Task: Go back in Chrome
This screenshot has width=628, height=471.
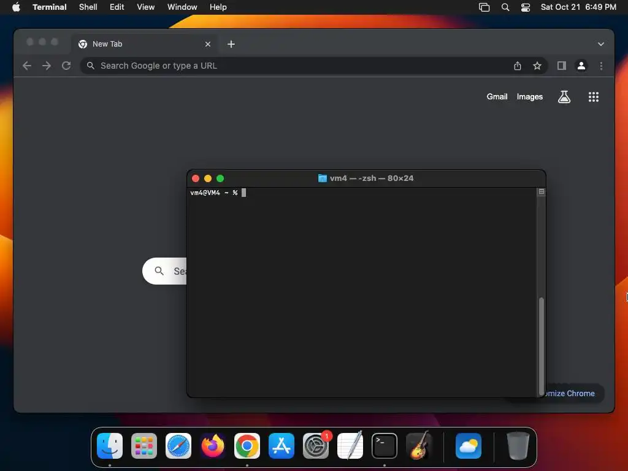Action: 27,66
